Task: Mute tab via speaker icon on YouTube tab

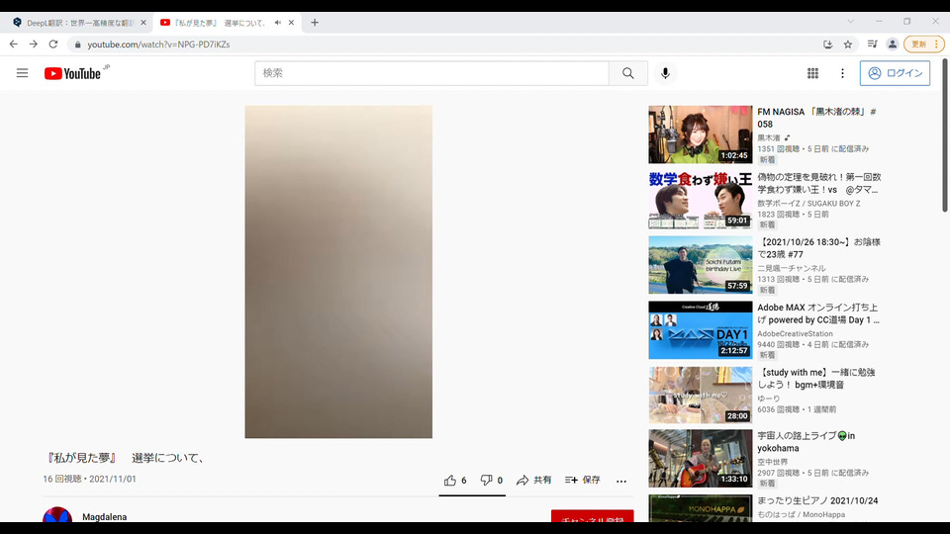Action: click(277, 23)
